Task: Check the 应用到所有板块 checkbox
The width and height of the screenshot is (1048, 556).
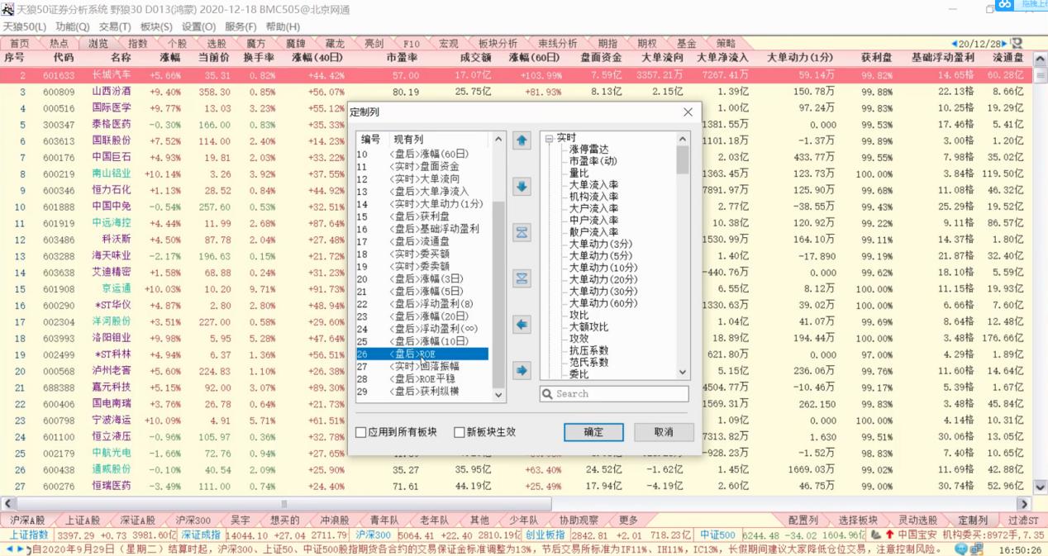Action: [x=361, y=433]
